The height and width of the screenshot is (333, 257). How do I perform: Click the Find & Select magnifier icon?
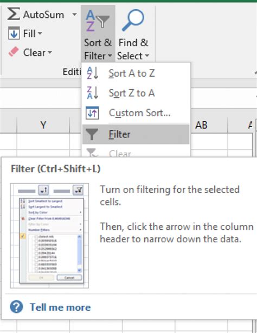pyautogui.click(x=133, y=20)
